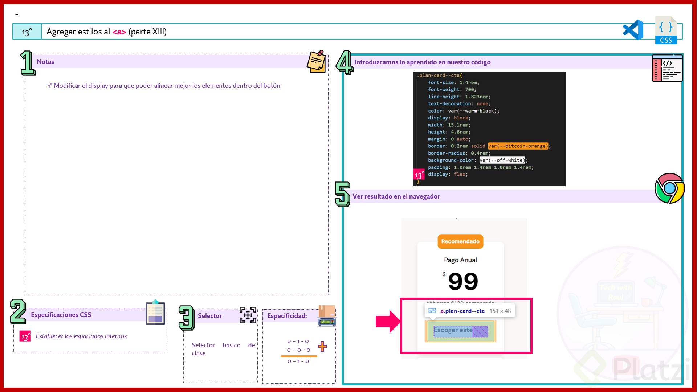Click the 13° step number cell in title bar
The height and width of the screenshot is (392, 697).
(x=27, y=32)
